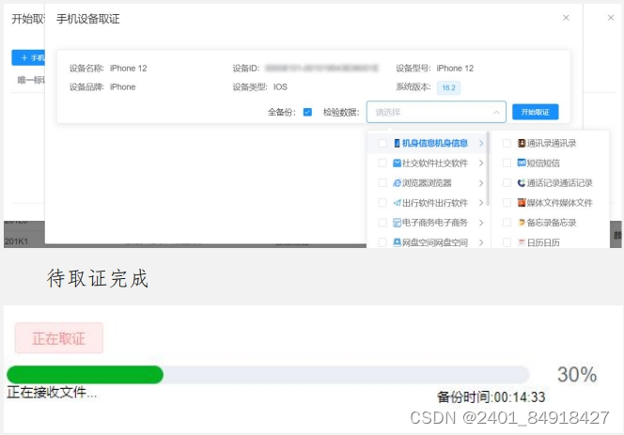This screenshot has width=624, height=435.
Task: Click the 短信 message icon
Action: pos(522,163)
